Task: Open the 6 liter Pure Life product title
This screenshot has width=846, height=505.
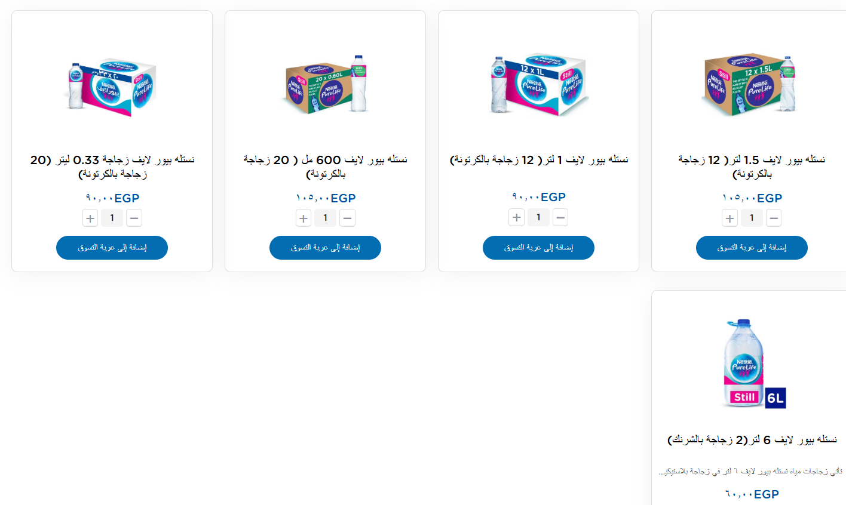Action: coord(752,440)
